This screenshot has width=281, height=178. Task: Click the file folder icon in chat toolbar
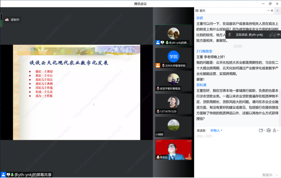click(x=261, y=130)
